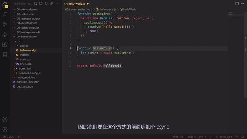Open the Explorer view in activity bar
The image size is (247, 139).
(x=5, y=5)
